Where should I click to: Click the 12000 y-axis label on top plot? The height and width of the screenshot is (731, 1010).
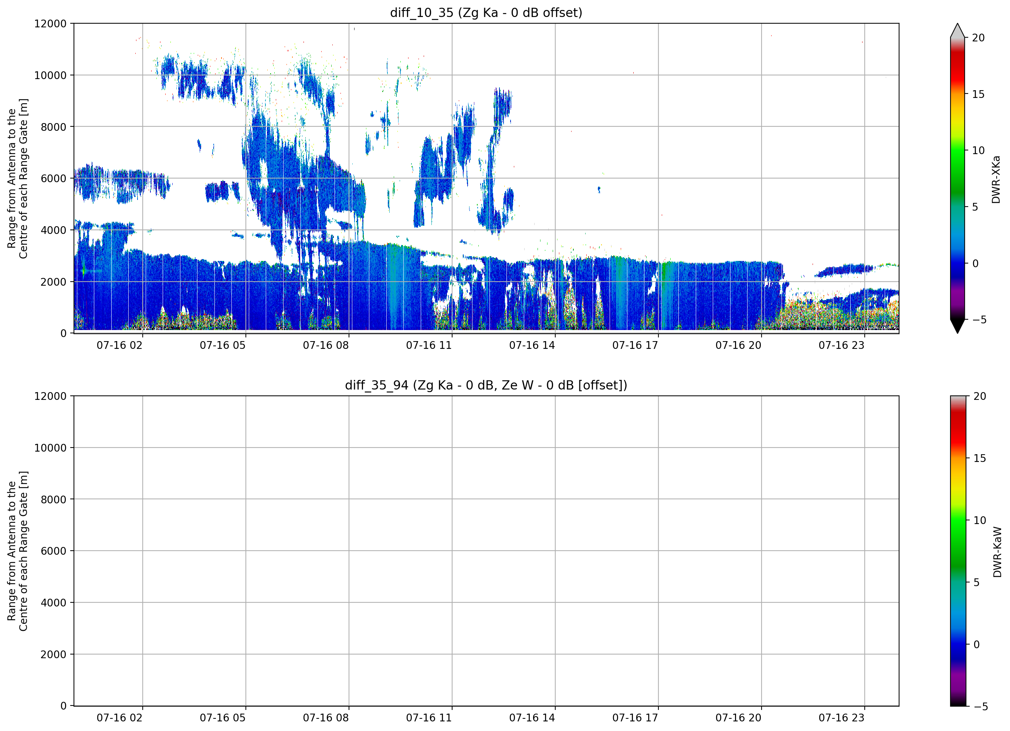tap(50, 24)
